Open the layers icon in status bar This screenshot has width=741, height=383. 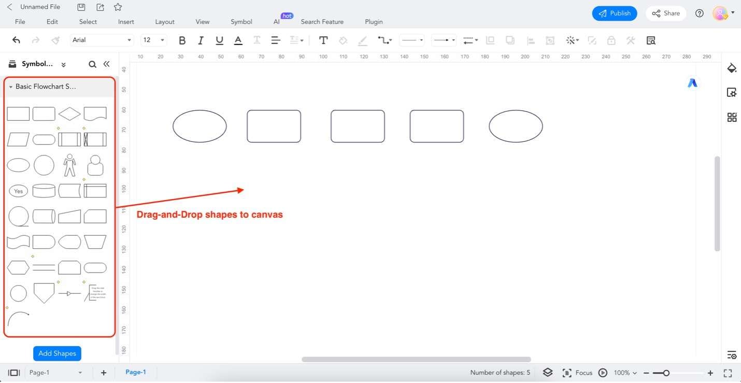click(548, 373)
